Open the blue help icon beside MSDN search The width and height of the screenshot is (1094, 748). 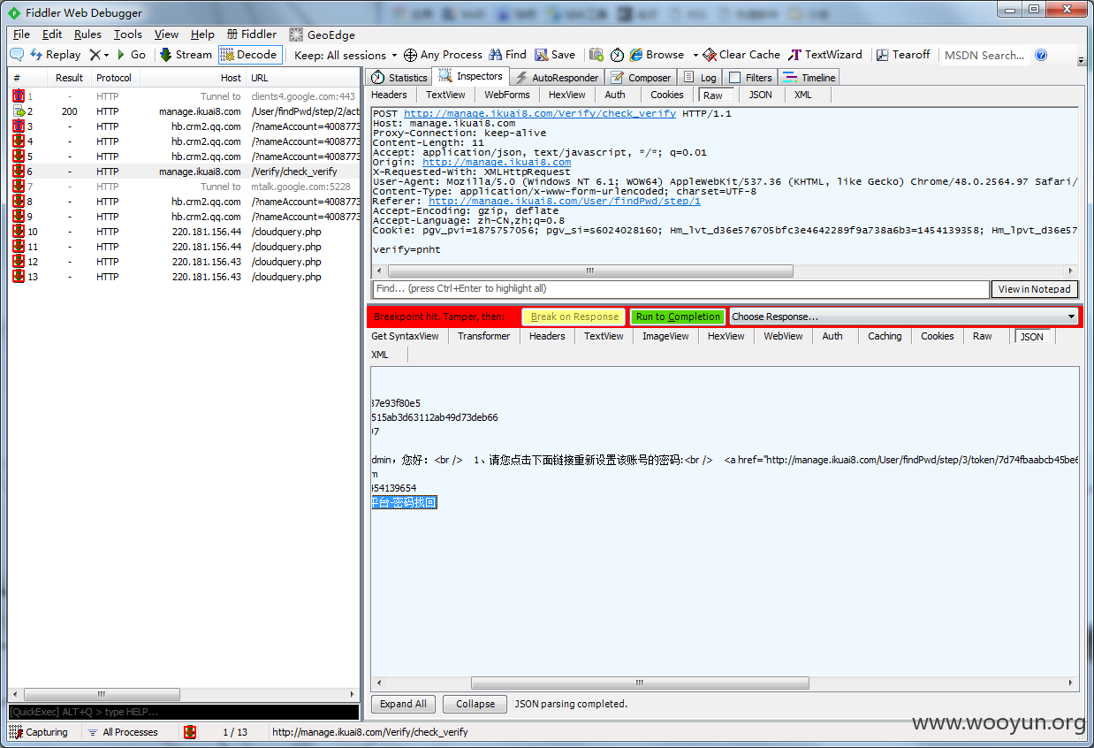1041,55
